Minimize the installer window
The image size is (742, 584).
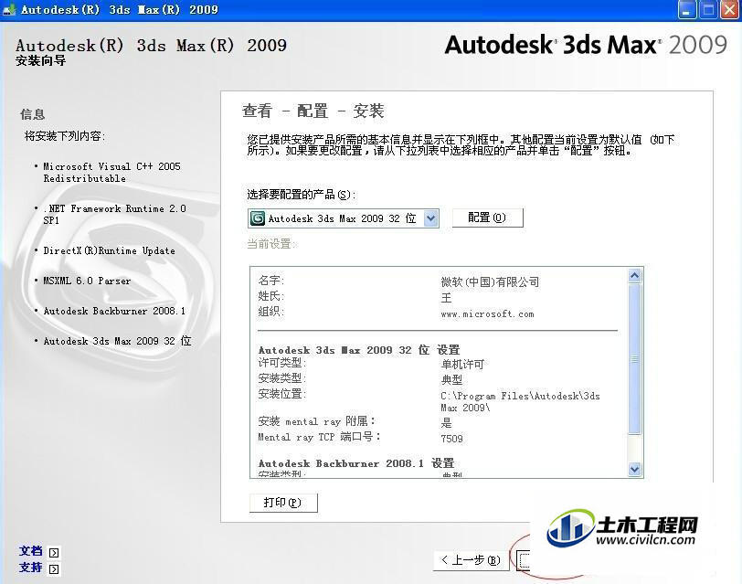687,10
